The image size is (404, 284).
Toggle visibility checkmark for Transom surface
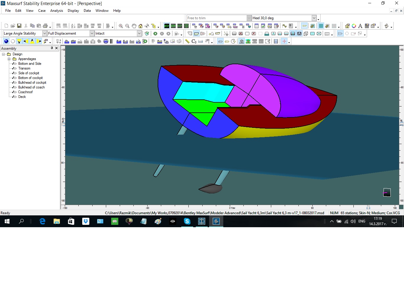[13, 68]
